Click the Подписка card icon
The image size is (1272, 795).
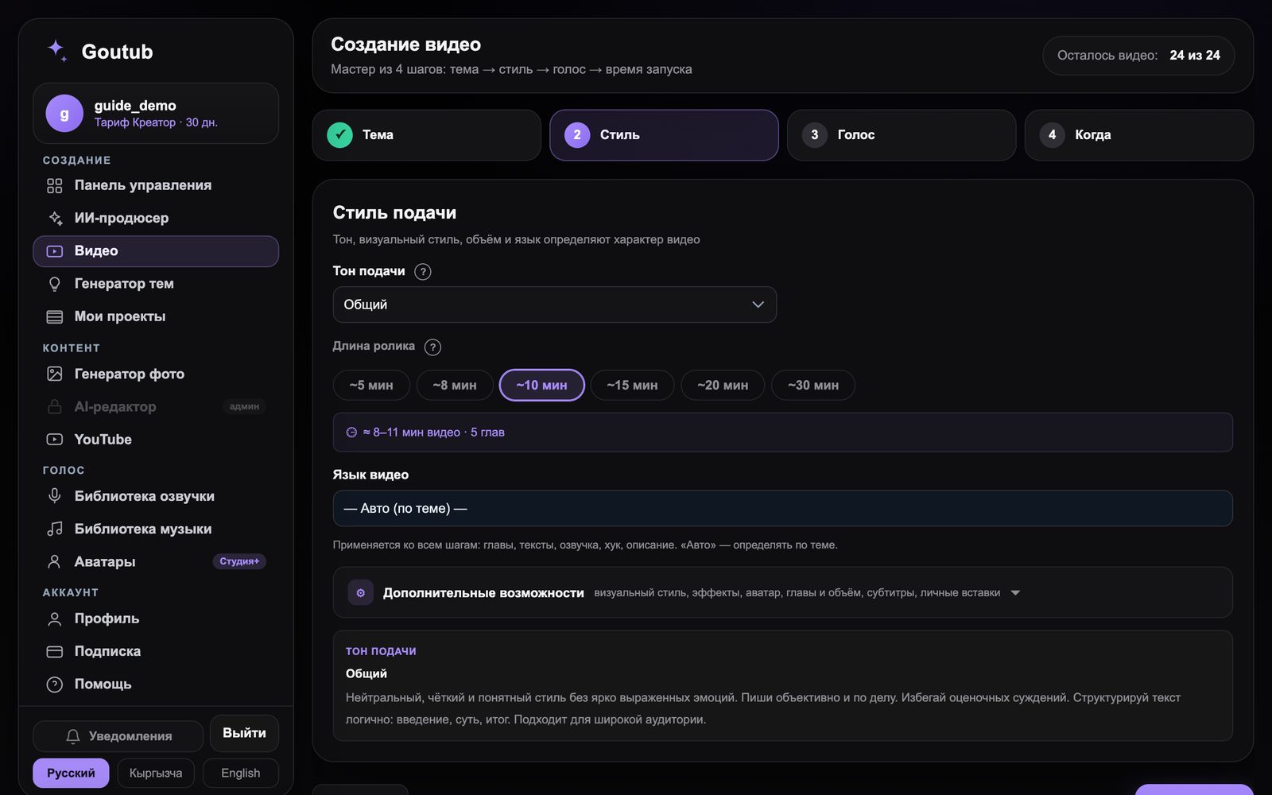(x=54, y=651)
